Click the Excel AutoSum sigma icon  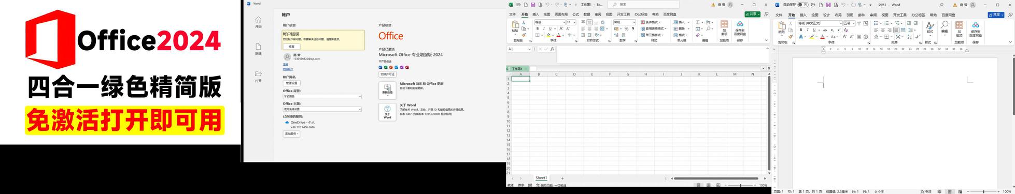click(x=698, y=22)
